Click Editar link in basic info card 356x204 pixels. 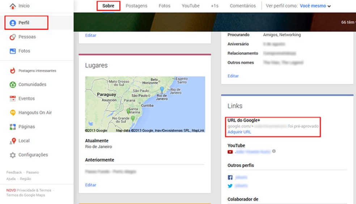(233, 76)
